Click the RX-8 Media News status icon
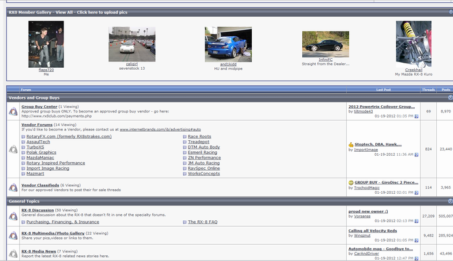 pyautogui.click(x=13, y=254)
